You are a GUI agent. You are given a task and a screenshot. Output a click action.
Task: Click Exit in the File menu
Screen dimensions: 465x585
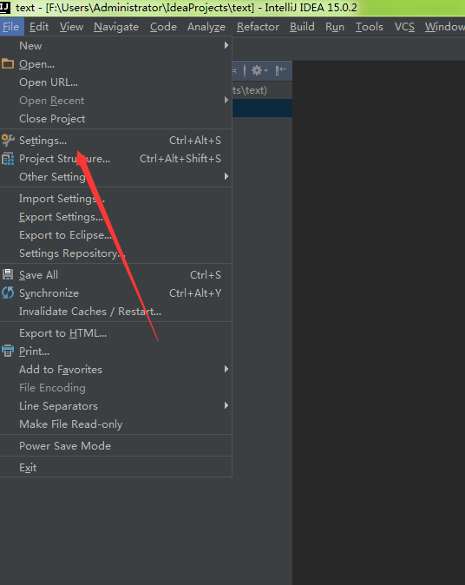[115, 468]
